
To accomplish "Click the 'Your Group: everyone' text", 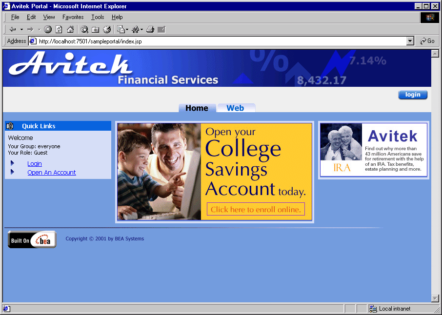I will click(34, 146).
